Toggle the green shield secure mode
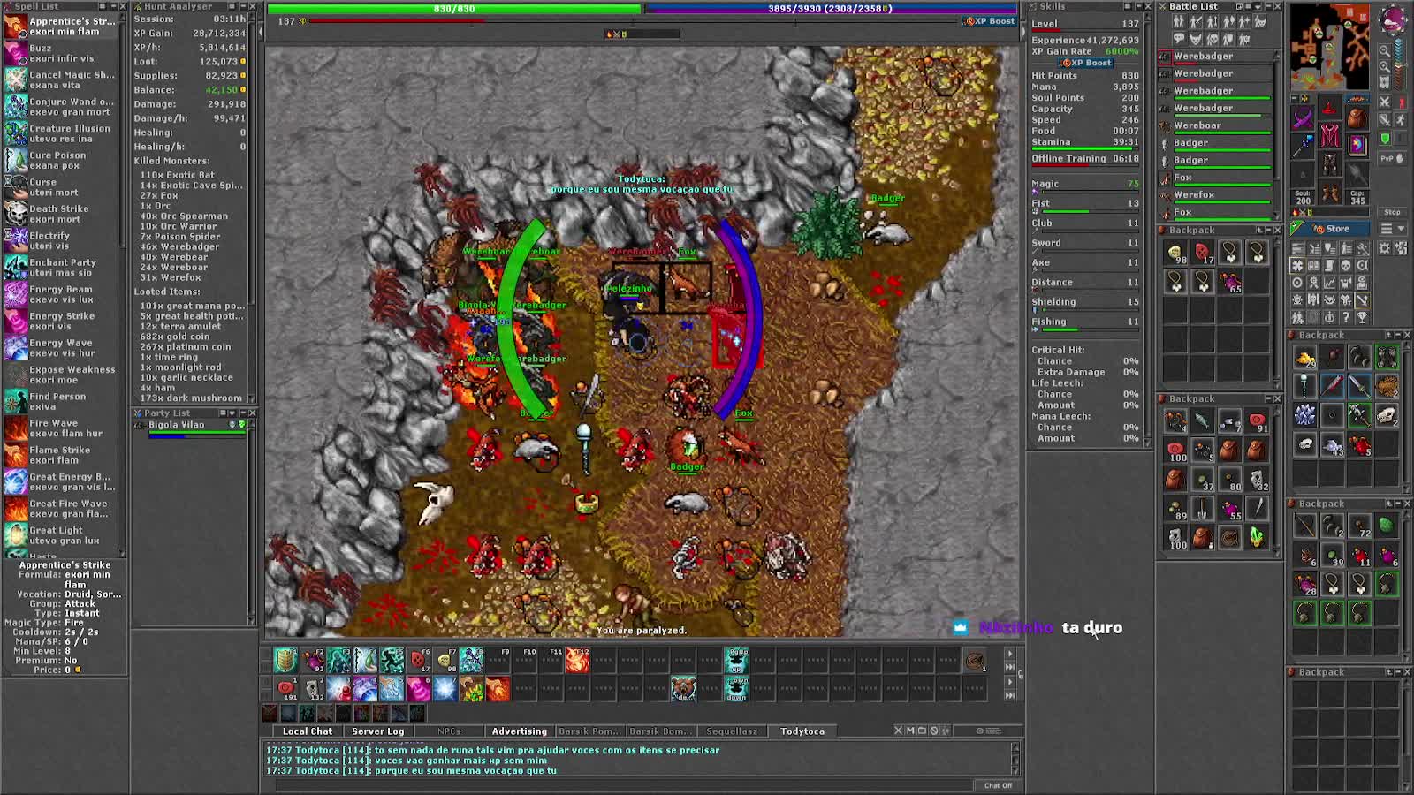The width and height of the screenshot is (1414, 795). (x=1385, y=139)
